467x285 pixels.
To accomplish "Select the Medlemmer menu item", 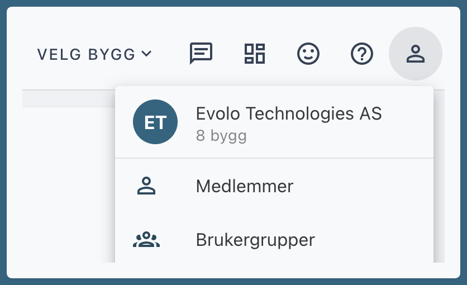I will (245, 186).
